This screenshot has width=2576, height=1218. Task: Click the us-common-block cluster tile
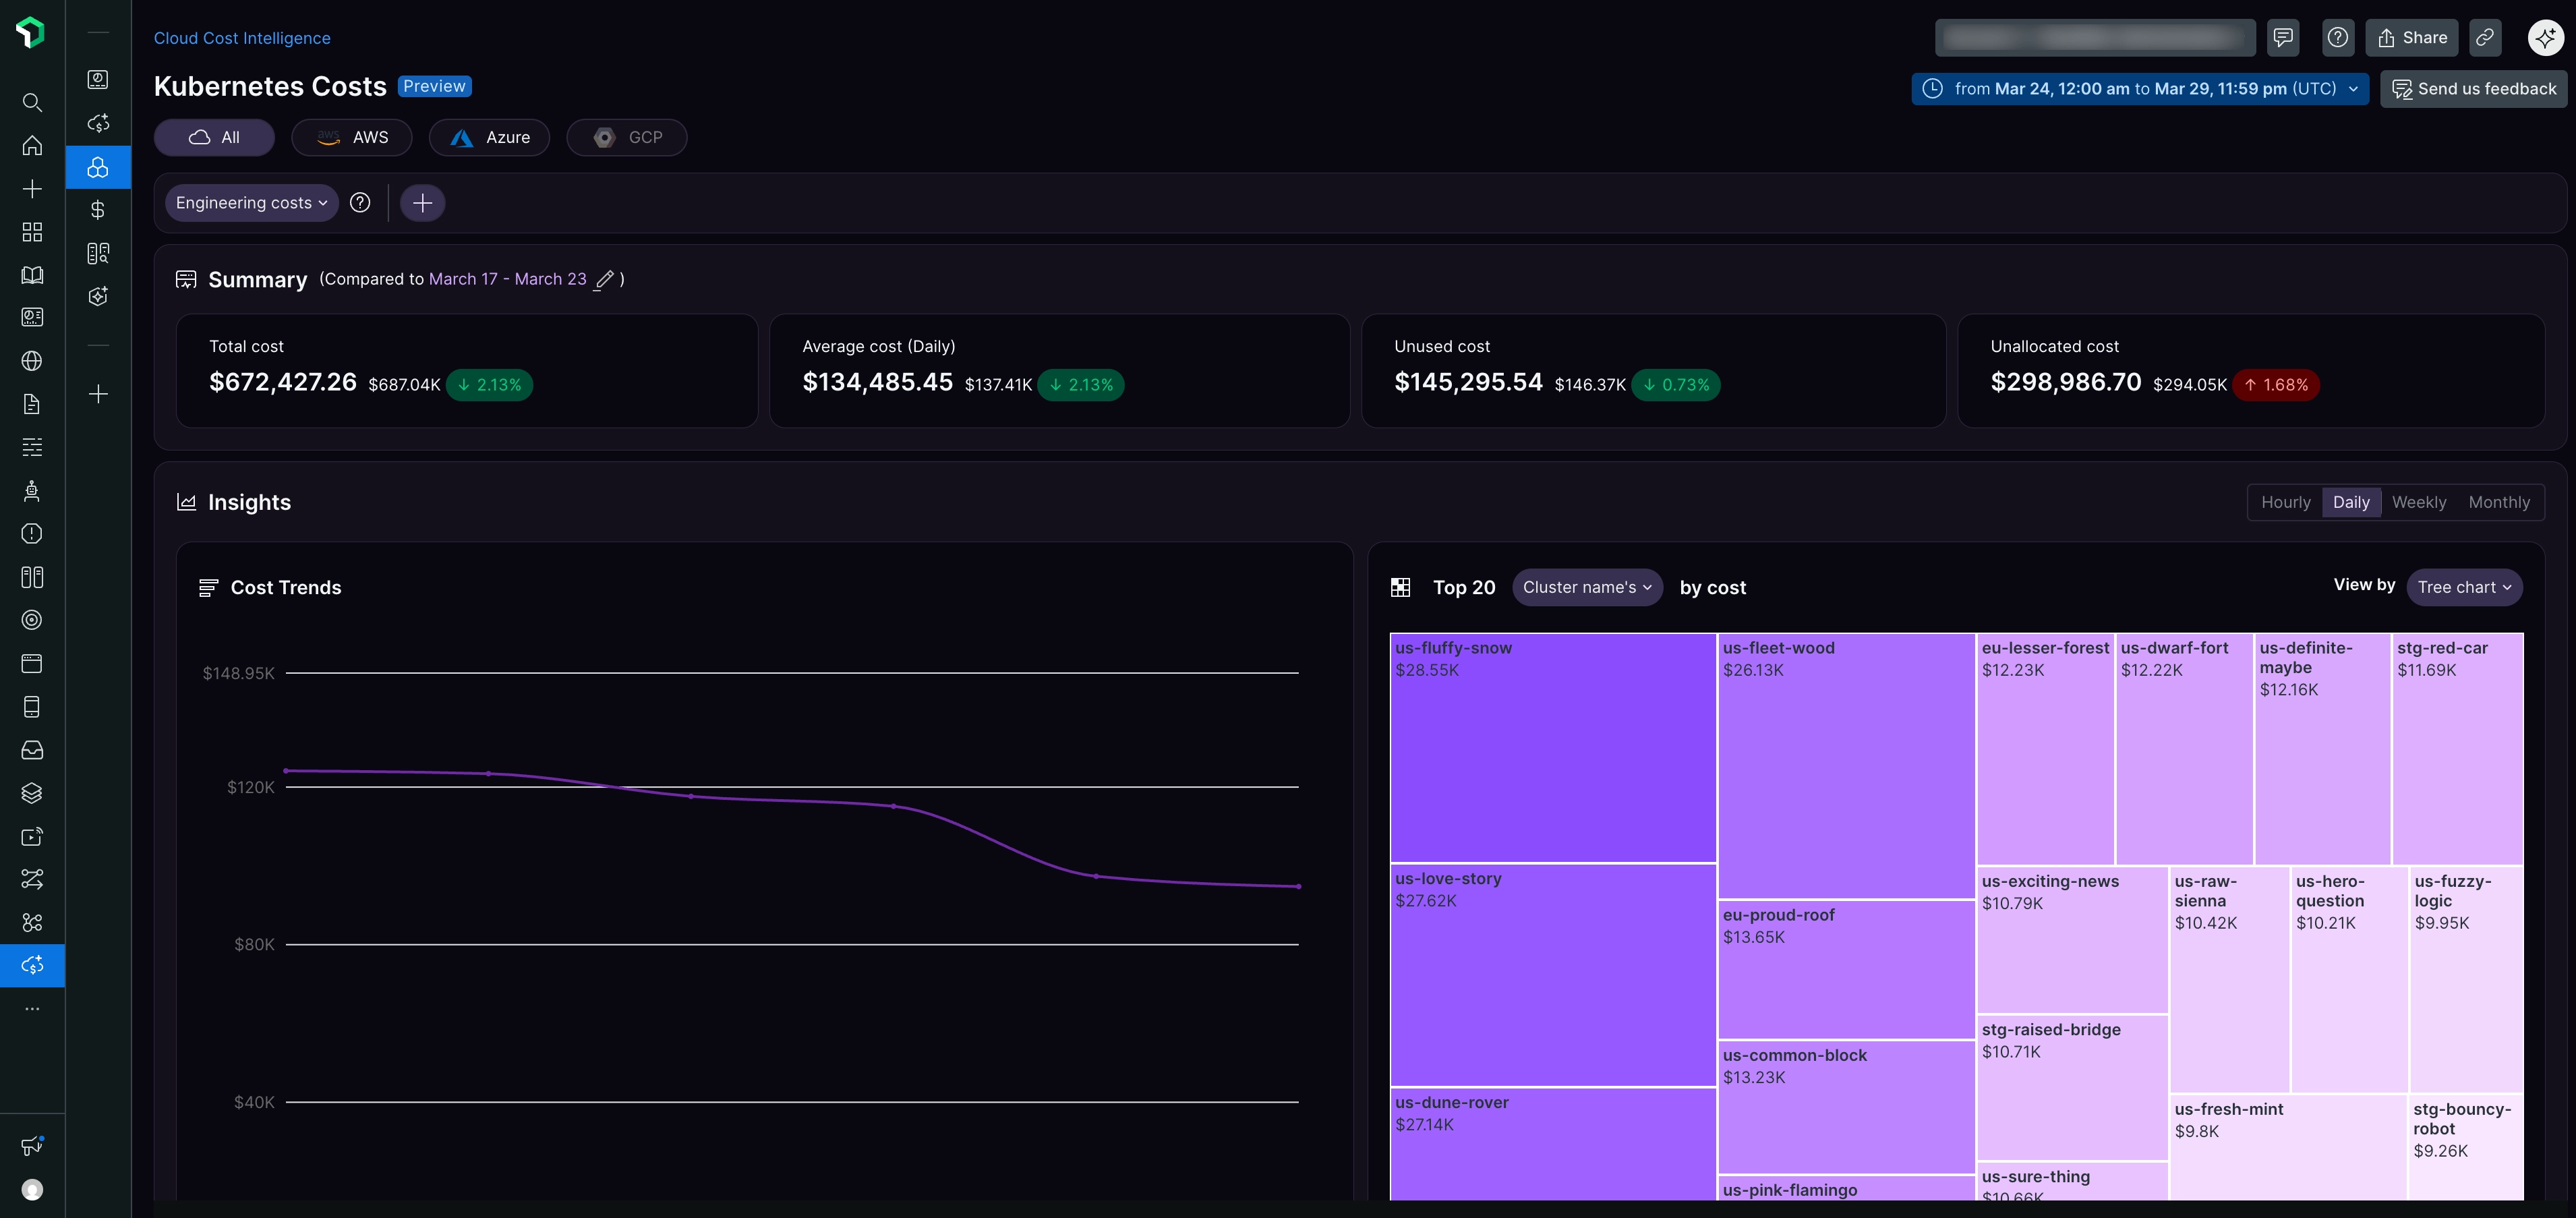(x=1846, y=1106)
